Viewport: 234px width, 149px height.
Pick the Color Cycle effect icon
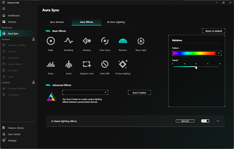(x=105, y=41)
